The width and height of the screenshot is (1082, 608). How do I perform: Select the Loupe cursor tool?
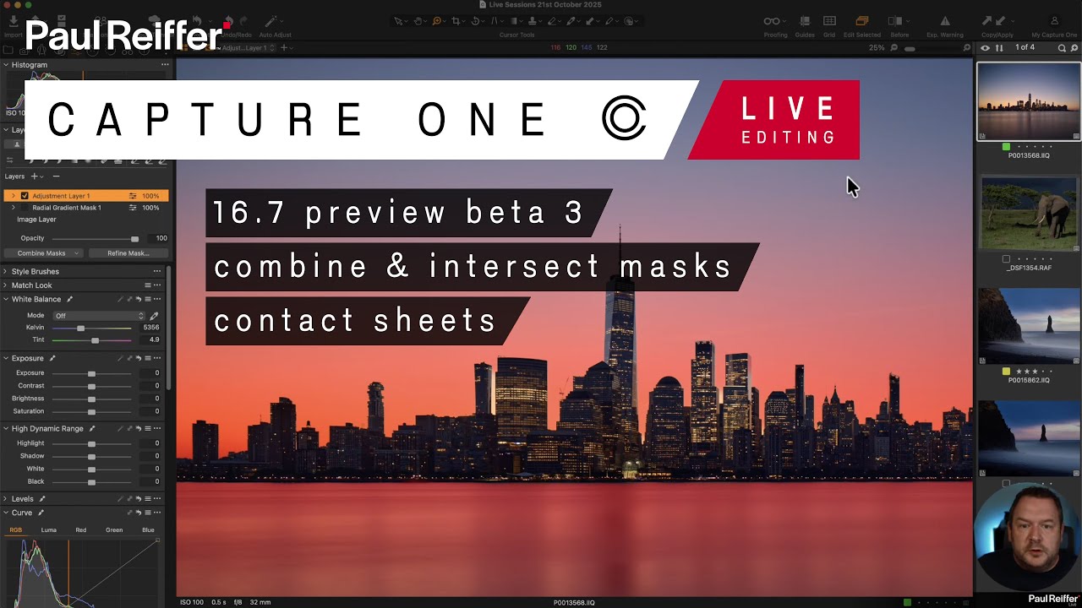[438, 21]
